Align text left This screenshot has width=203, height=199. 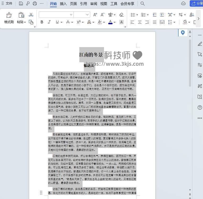132,22
